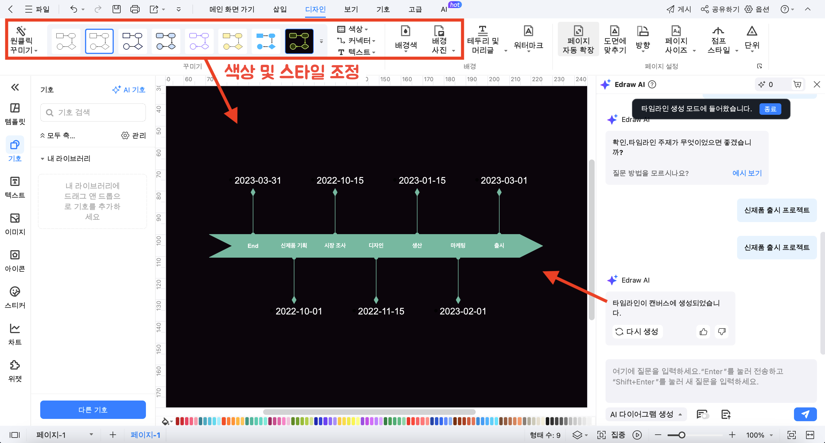Viewport: 825px width, 443px height.
Task: Open the 배경색 background color tool
Action: 405,39
